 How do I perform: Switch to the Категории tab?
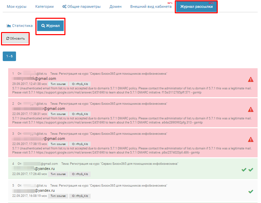click(44, 7)
